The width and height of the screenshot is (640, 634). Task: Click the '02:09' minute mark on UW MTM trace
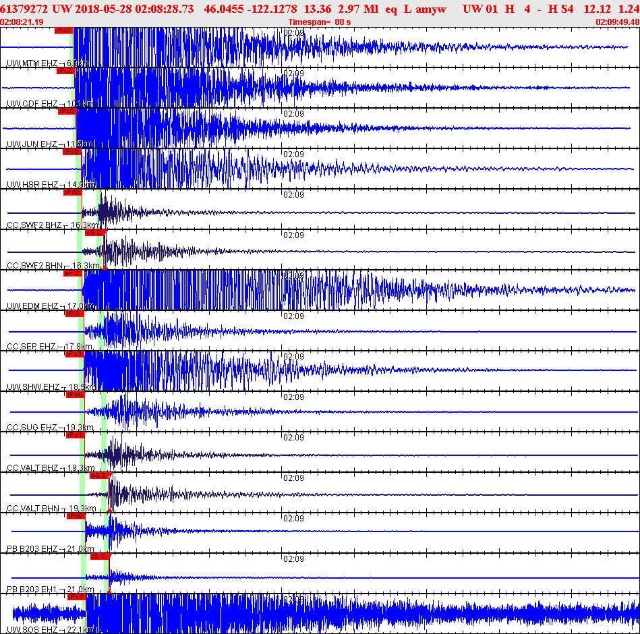pyautogui.click(x=293, y=32)
